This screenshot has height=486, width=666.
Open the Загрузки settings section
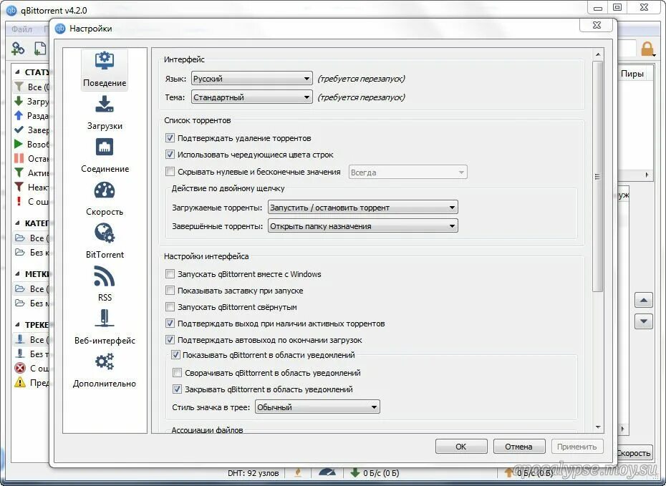(x=105, y=112)
